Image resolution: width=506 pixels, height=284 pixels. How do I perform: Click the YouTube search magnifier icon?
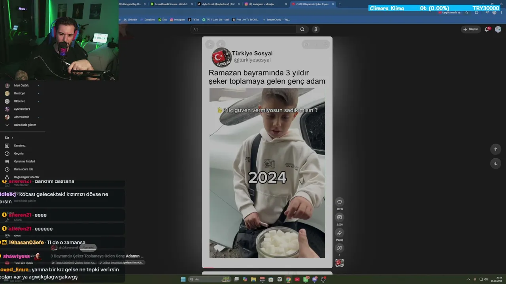click(302, 29)
